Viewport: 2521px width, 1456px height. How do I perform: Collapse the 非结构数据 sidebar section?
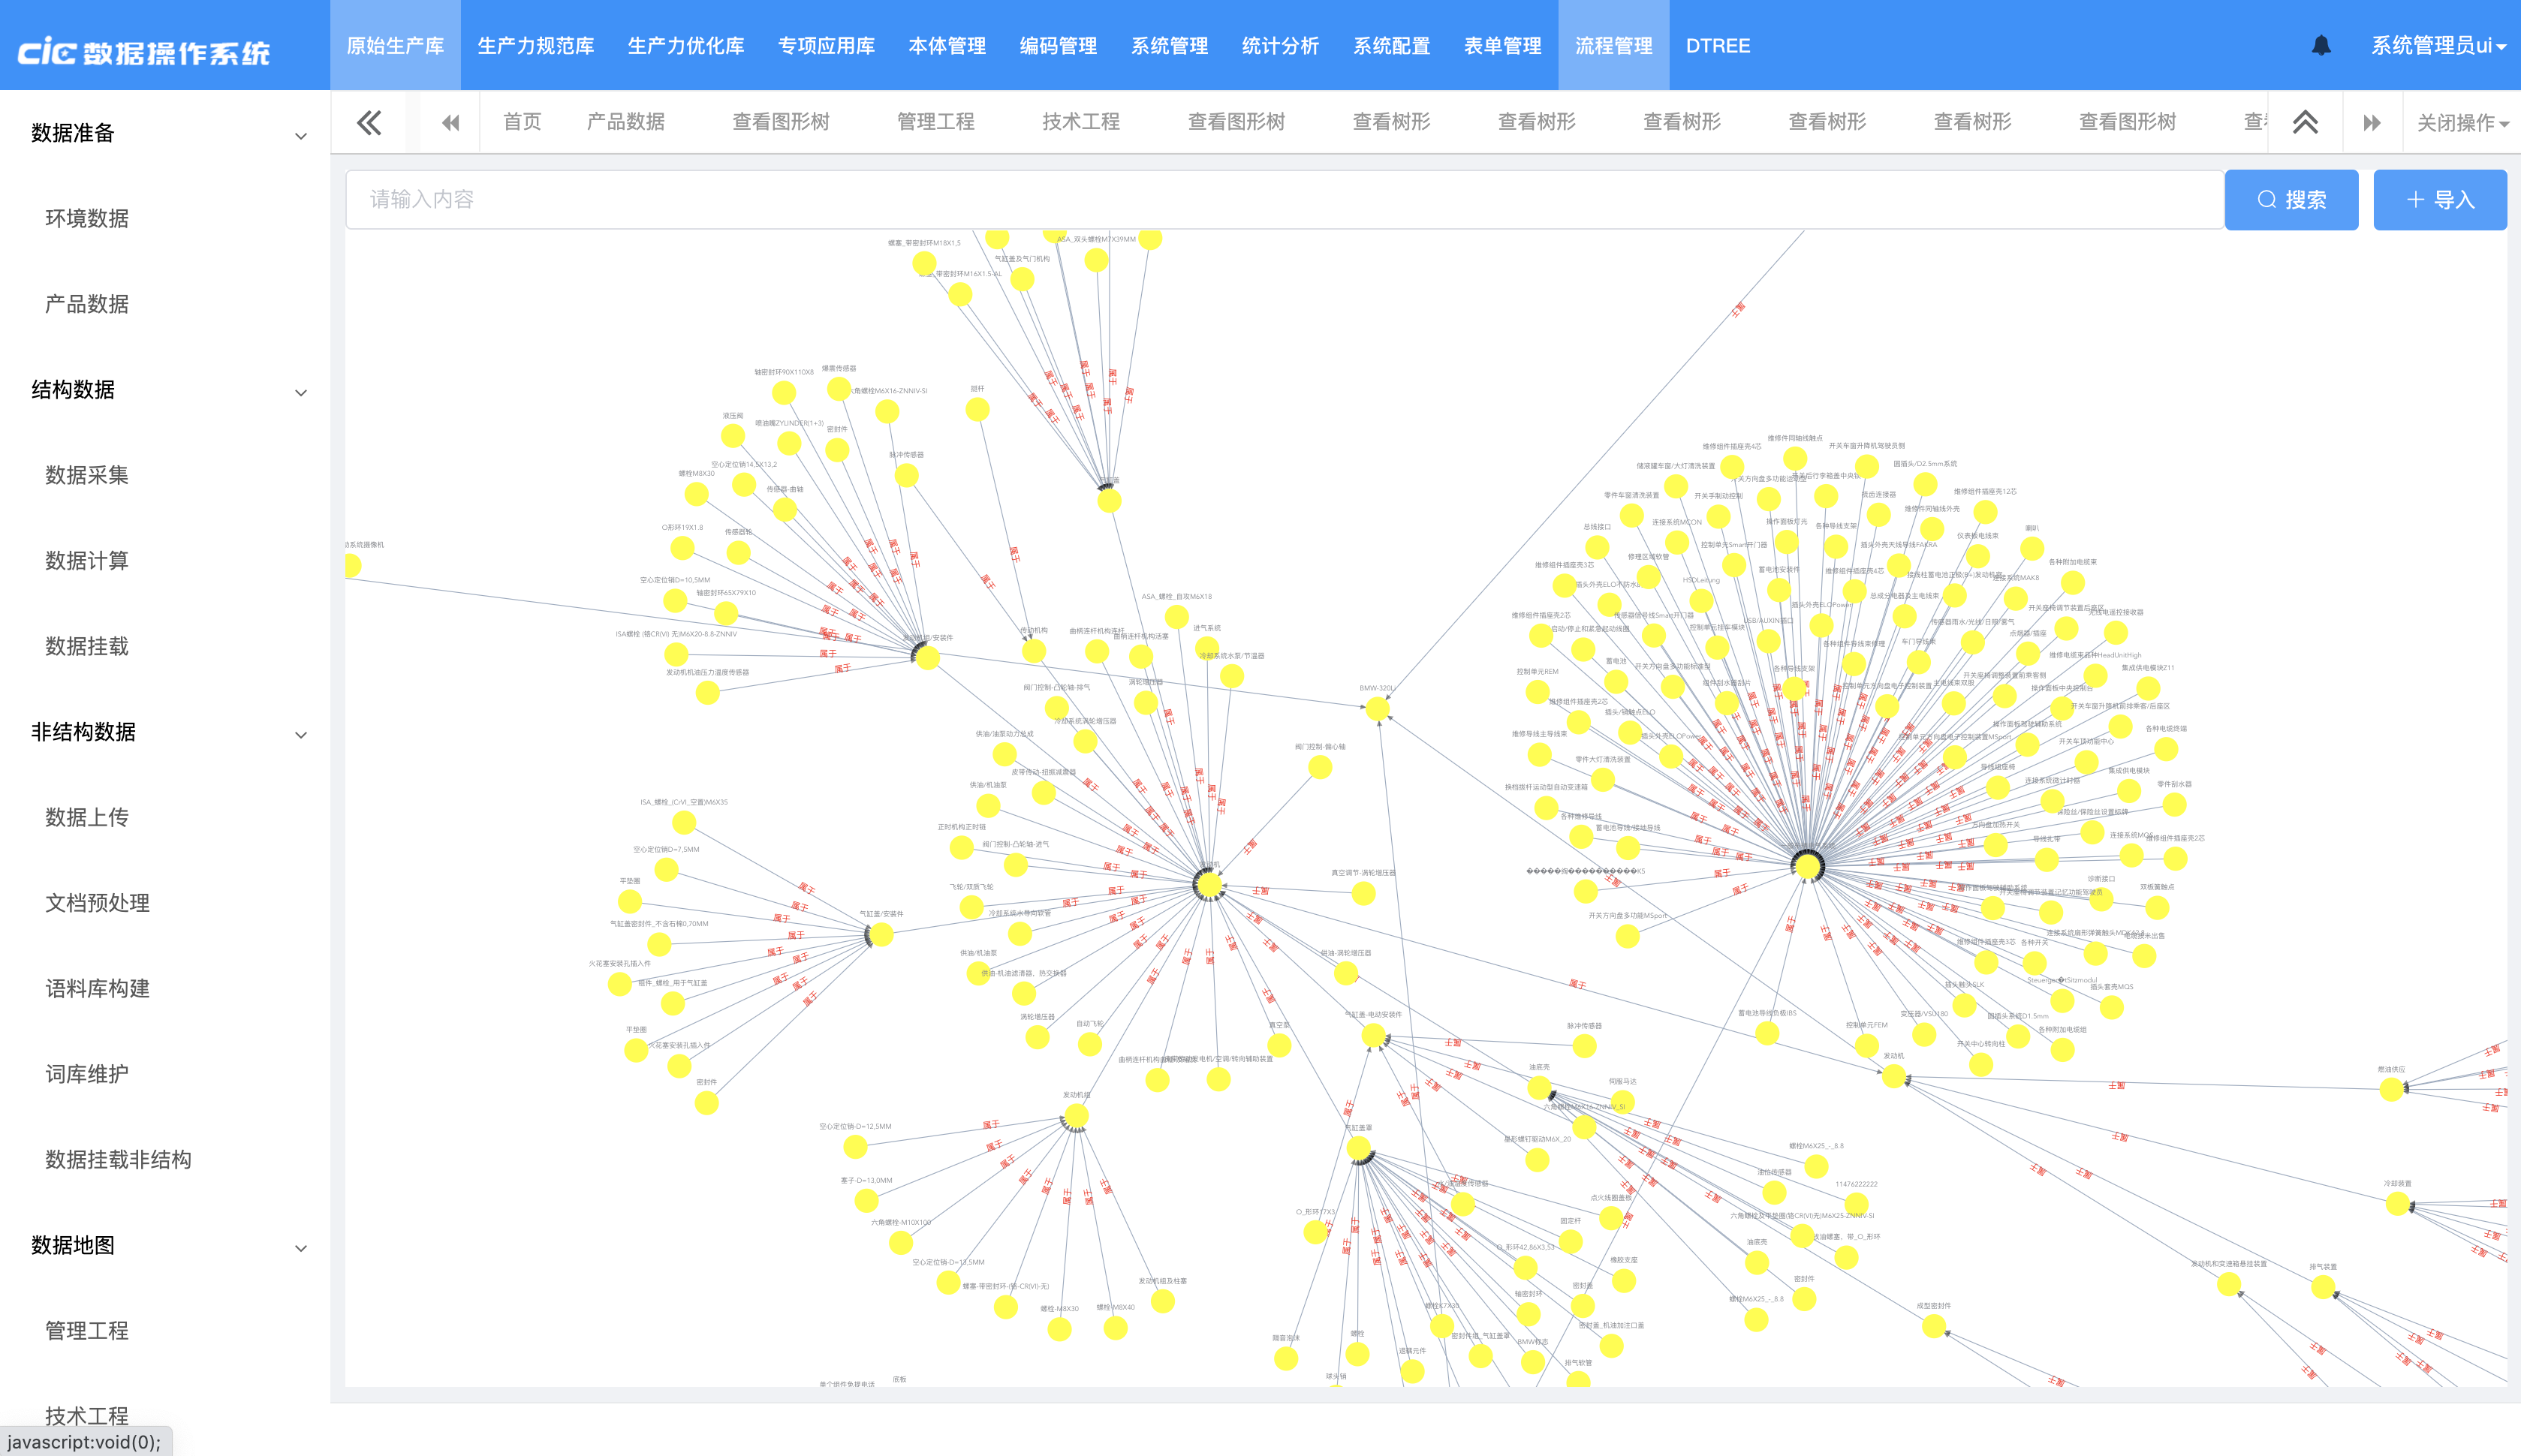click(300, 734)
